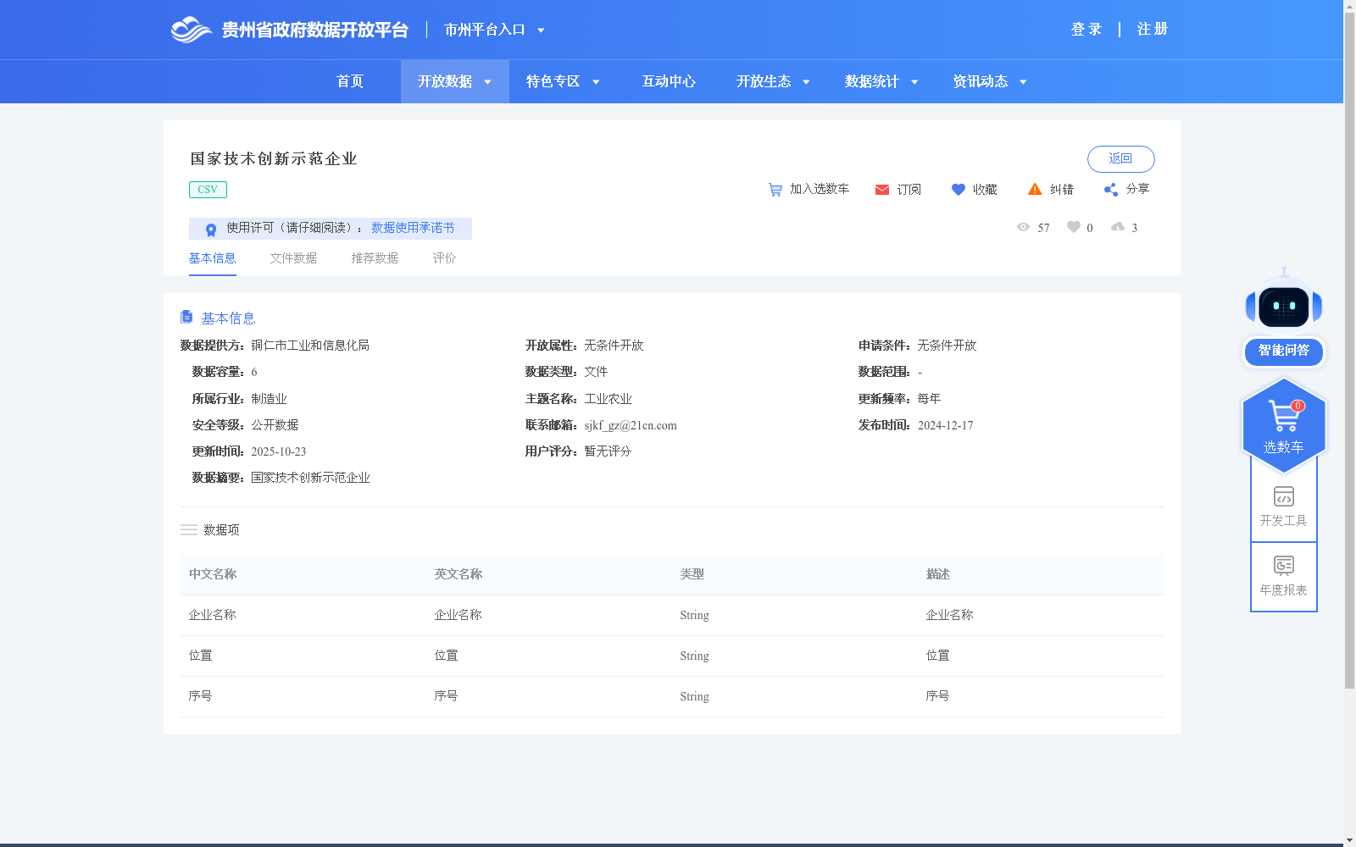Screen dimensions: 1356x847
Task: Open 开放数据 navigation item
Action: pyautogui.click(x=445, y=81)
